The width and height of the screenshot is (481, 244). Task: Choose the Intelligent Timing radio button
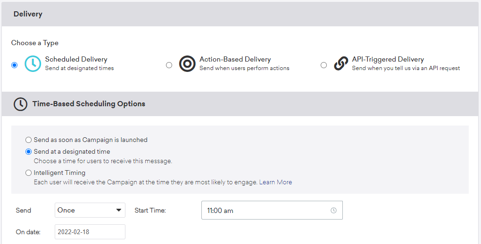pos(29,173)
